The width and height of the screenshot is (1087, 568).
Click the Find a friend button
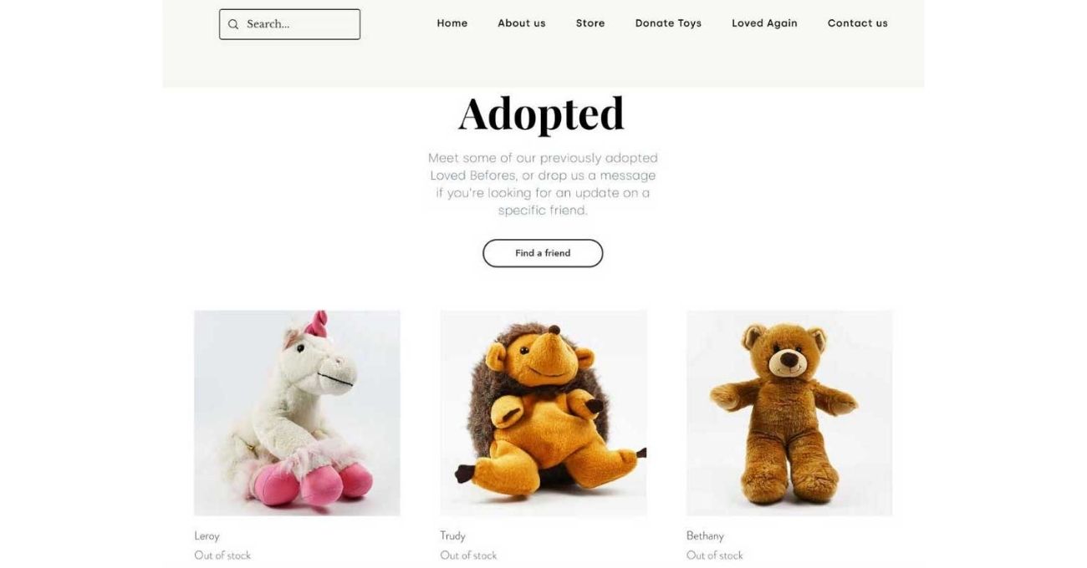point(543,253)
